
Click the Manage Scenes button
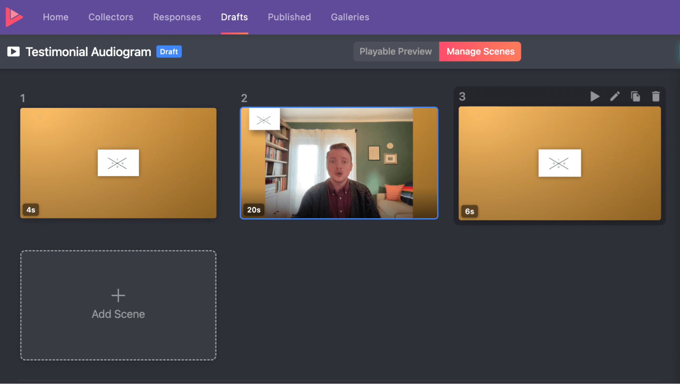(x=480, y=51)
